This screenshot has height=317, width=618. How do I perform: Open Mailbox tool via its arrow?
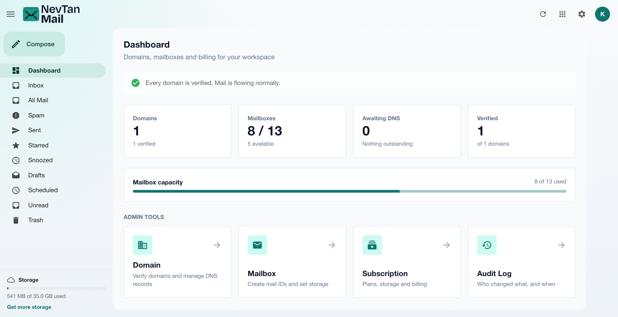332,245
